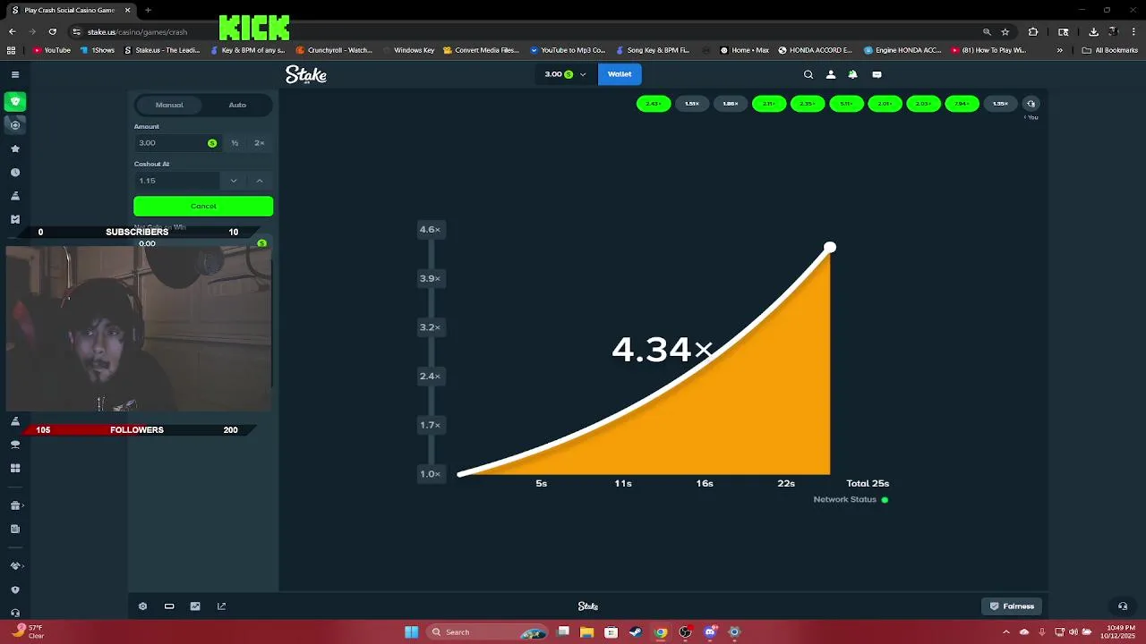Open the crash history icon above 'You'

coord(1031,104)
